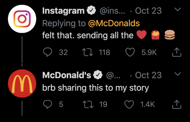The width and height of the screenshot is (190, 122).
Task: Follow the @McDonalds mention link
Action: point(114,23)
